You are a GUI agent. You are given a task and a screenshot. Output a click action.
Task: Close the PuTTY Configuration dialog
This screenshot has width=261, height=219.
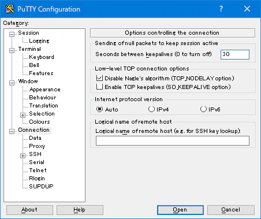click(247, 9)
